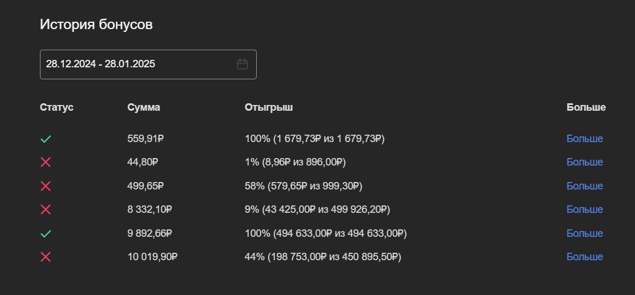View Больше details of 9 892,66₽ bonus

coord(584,233)
